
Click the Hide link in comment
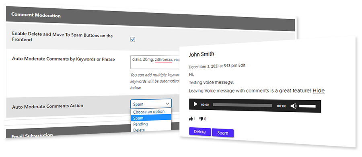(319, 91)
